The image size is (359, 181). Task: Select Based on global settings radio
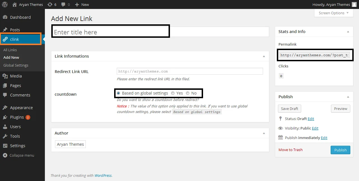click(118, 93)
